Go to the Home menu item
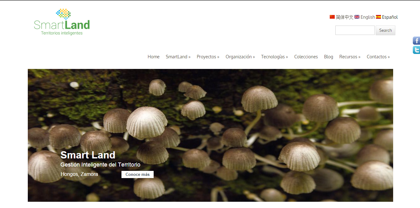 coord(153,56)
